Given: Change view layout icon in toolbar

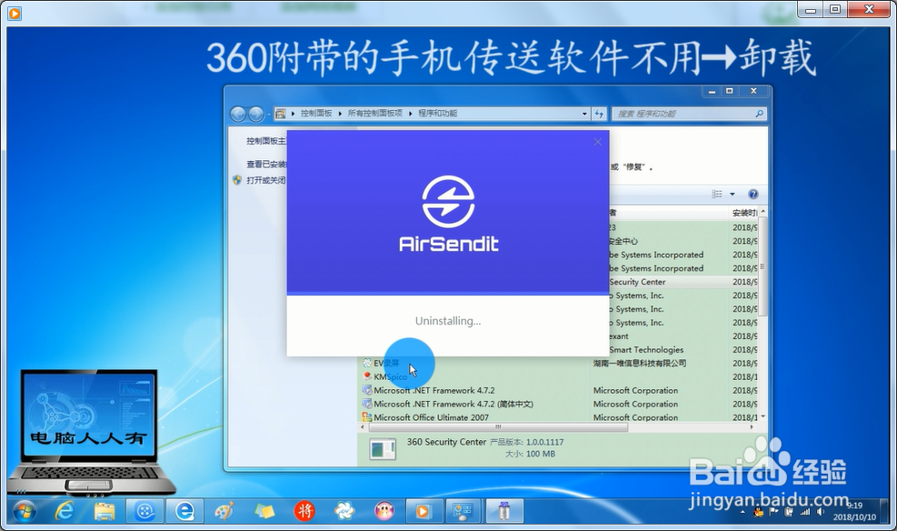Looking at the screenshot, I should click(717, 194).
